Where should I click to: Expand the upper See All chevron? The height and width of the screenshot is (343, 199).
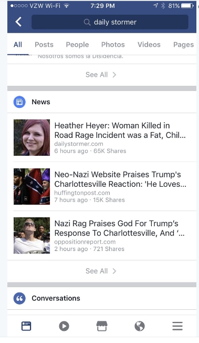101,75
